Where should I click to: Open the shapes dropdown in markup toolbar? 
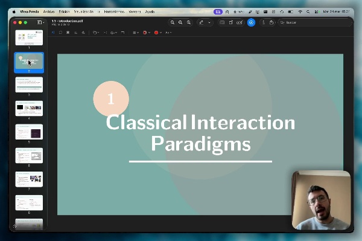(x=95, y=33)
